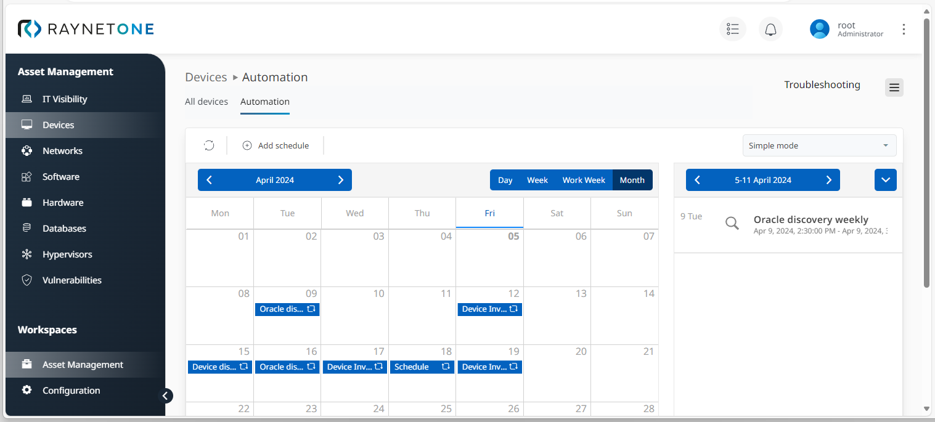Open the Schedule event on the 18th
This screenshot has height=422, width=935.
pyautogui.click(x=422, y=367)
